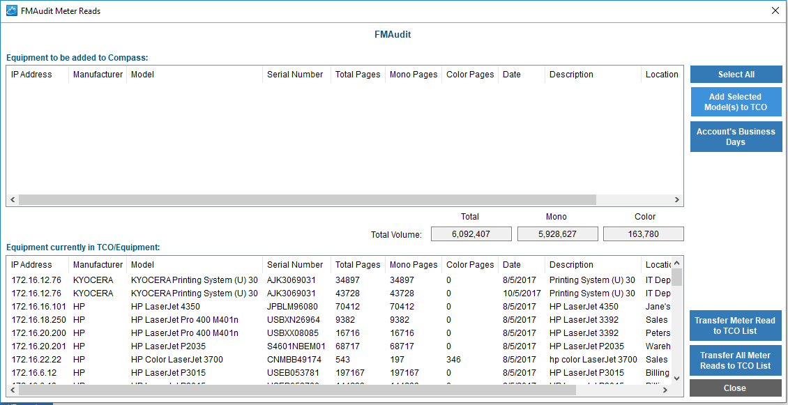Click Mono Pages header in upper table
This screenshot has height=405, width=788.
tap(414, 75)
